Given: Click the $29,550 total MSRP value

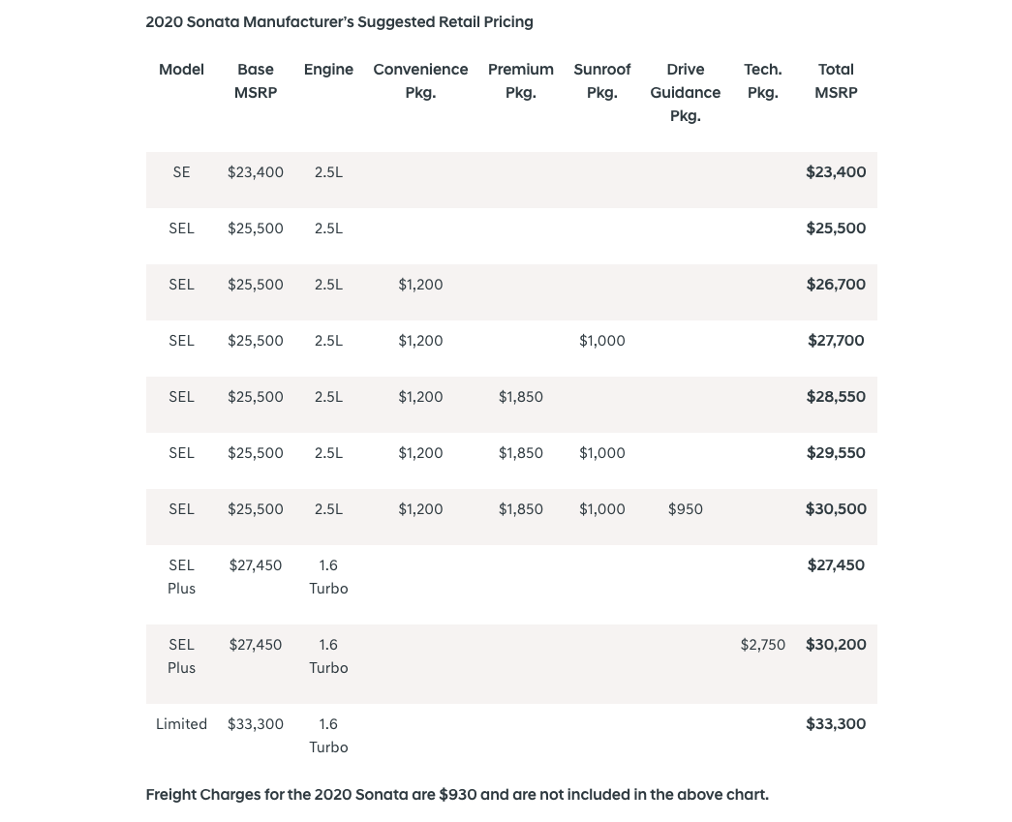Looking at the screenshot, I should 836,453.
